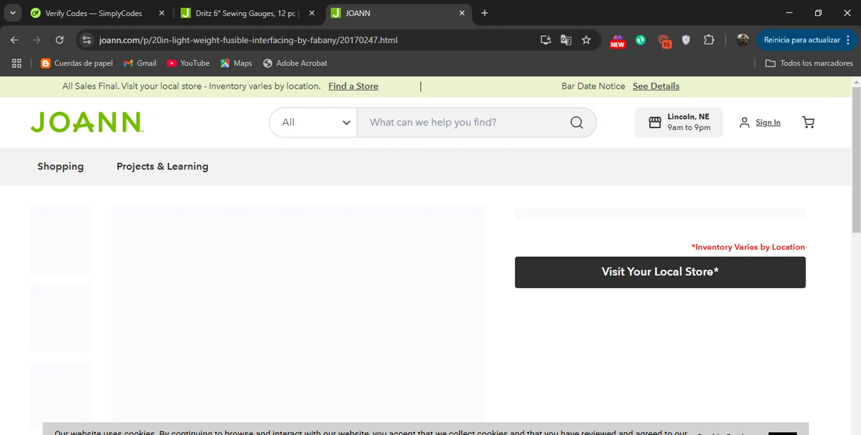Close the Verify Codes tab
The image size is (861, 435).
coord(161,13)
